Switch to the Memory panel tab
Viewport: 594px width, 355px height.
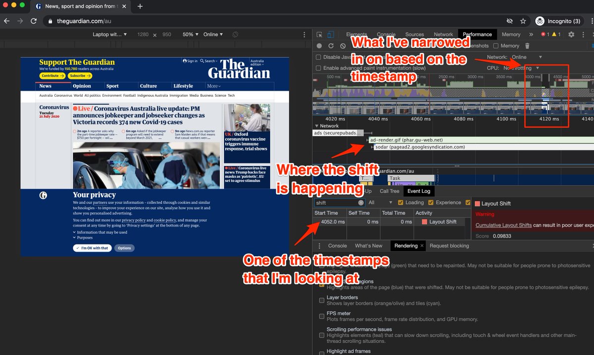[x=511, y=35]
